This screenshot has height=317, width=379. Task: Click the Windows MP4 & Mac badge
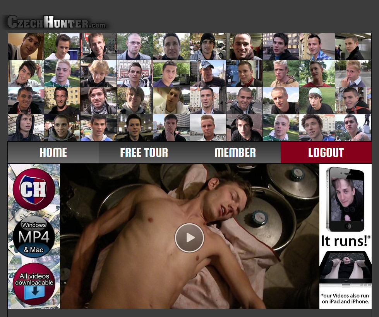[34, 237]
